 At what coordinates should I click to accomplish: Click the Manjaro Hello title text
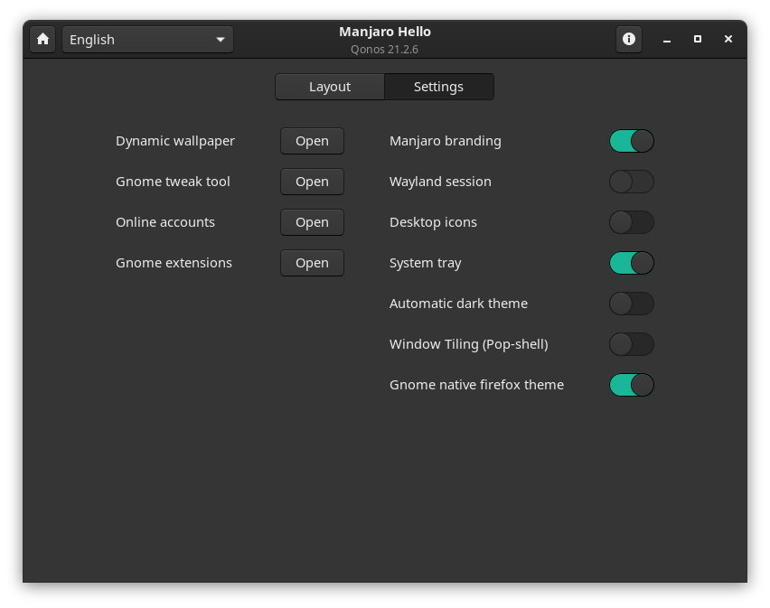[x=384, y=31]
